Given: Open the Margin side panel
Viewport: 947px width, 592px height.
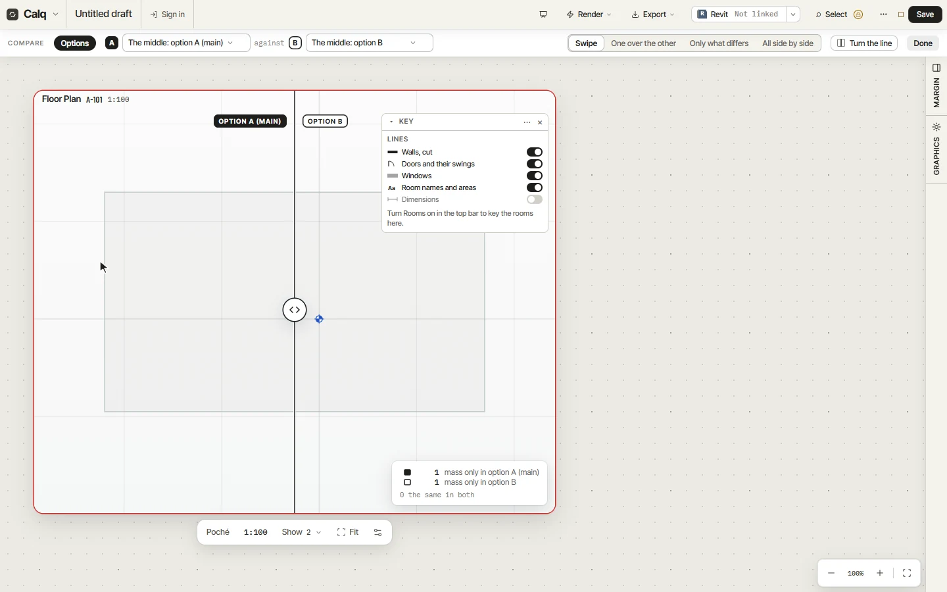Looking at the screenshot, I should tap(937, 86).
